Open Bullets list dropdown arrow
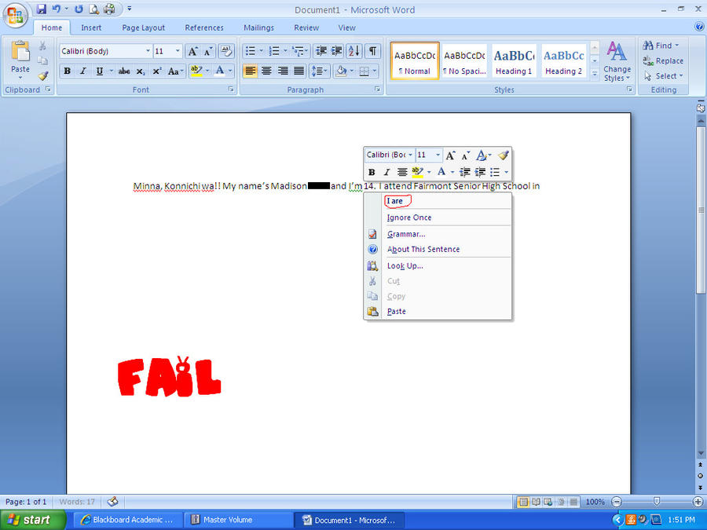 (261, 51)
